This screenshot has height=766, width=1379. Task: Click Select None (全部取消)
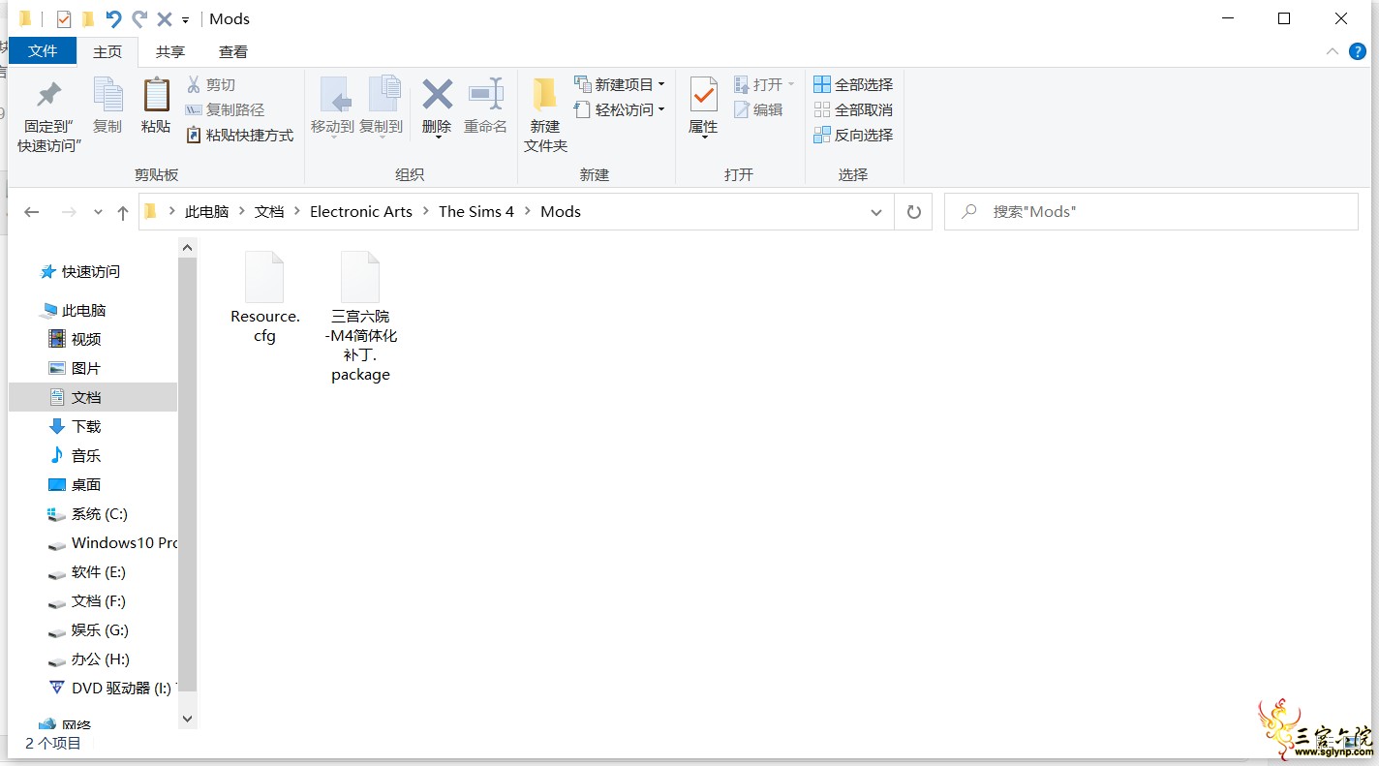[853, 110]
